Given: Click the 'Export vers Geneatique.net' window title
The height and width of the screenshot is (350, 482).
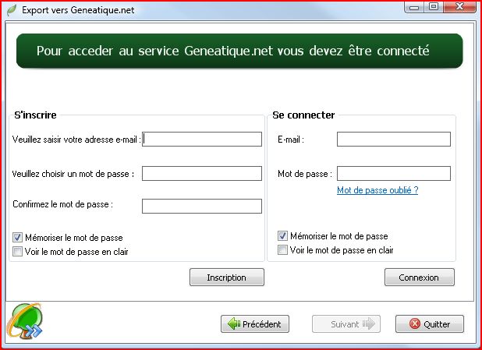Looking at the screenshot, I should point(78,10).
